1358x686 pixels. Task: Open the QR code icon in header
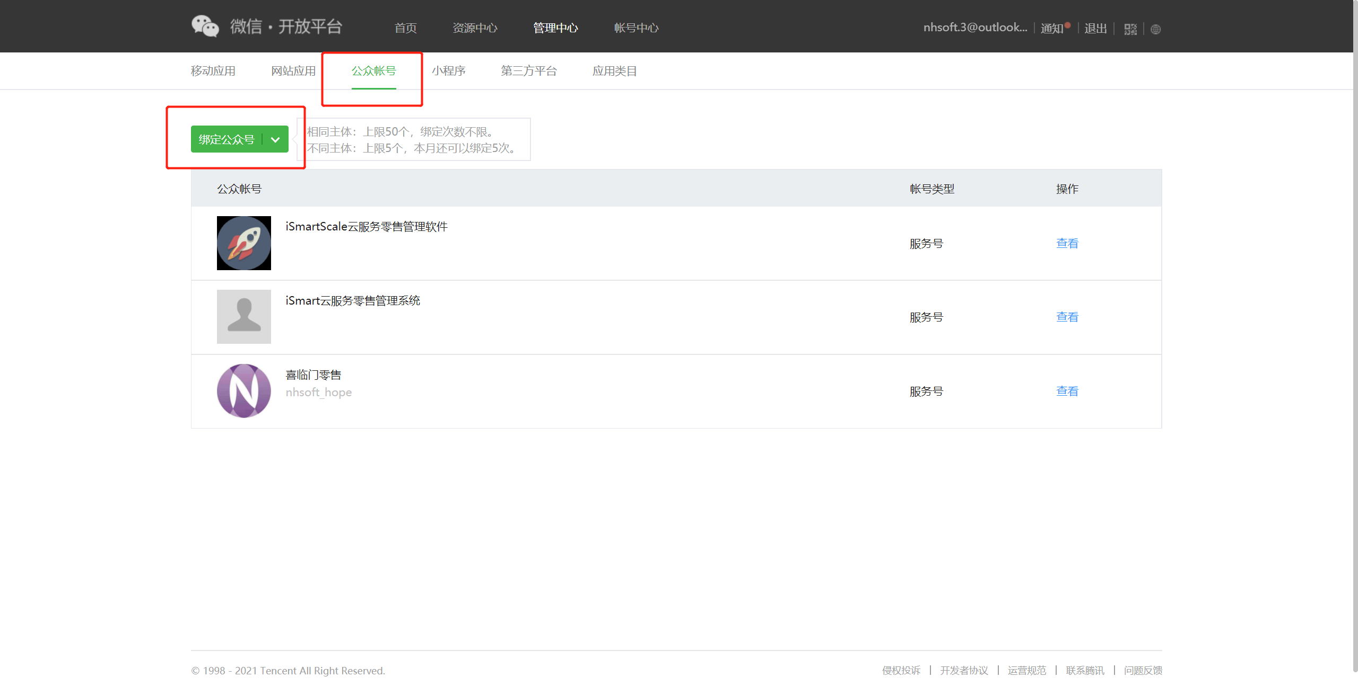(x=1130, y=29)
